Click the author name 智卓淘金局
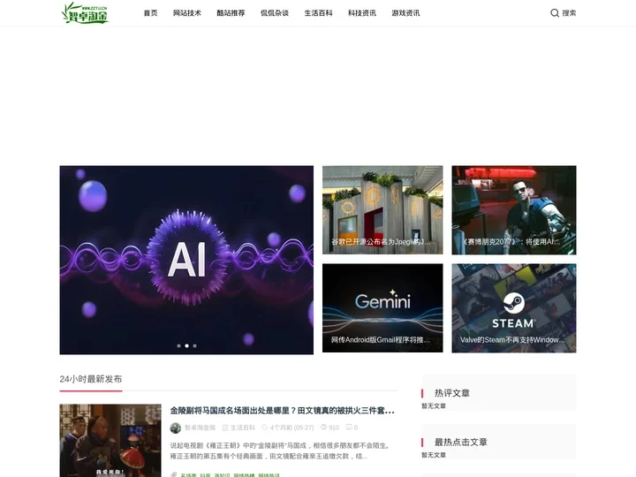This screenshot has width=636, height=477. click(200, 428)
